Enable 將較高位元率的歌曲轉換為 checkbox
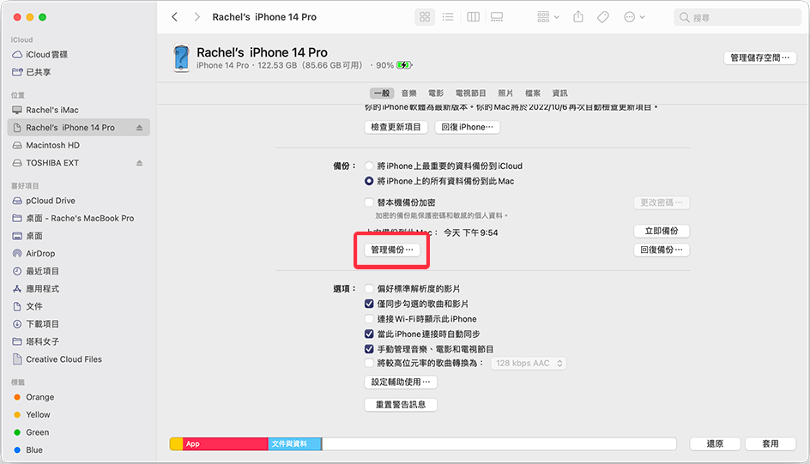Screen dimensions: 810x464 click(x=369, y=363)
